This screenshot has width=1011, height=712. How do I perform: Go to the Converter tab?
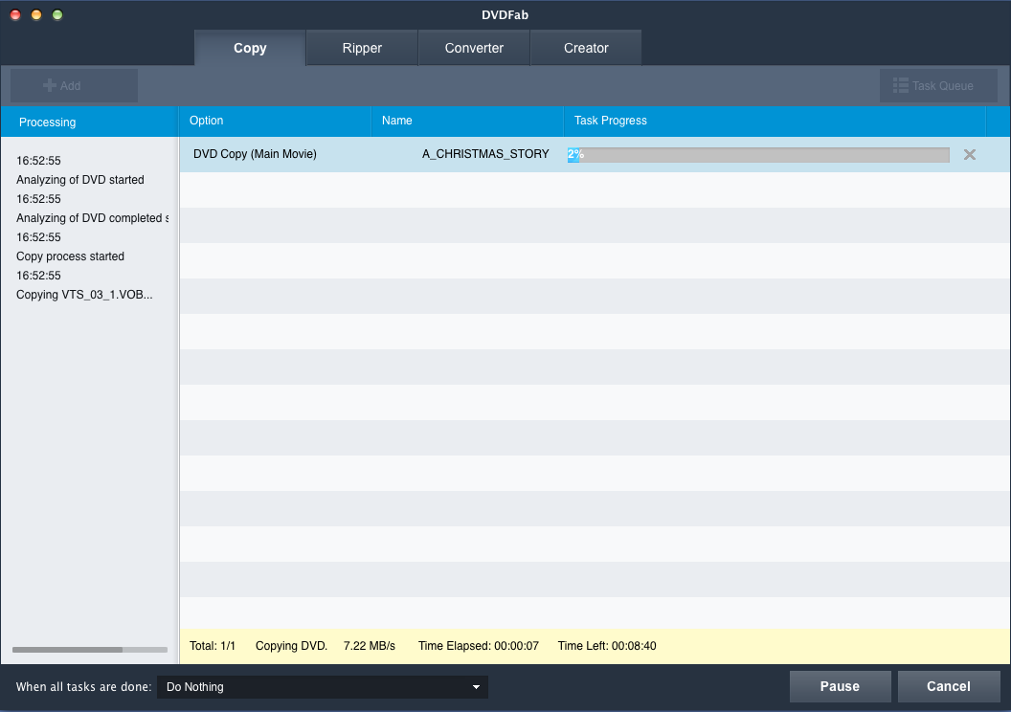point(474,48)
